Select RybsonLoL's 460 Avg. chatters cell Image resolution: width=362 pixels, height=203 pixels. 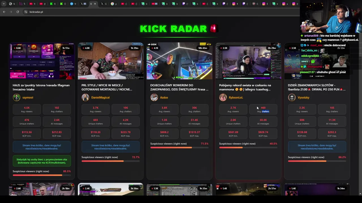click(x=263, y=109)
